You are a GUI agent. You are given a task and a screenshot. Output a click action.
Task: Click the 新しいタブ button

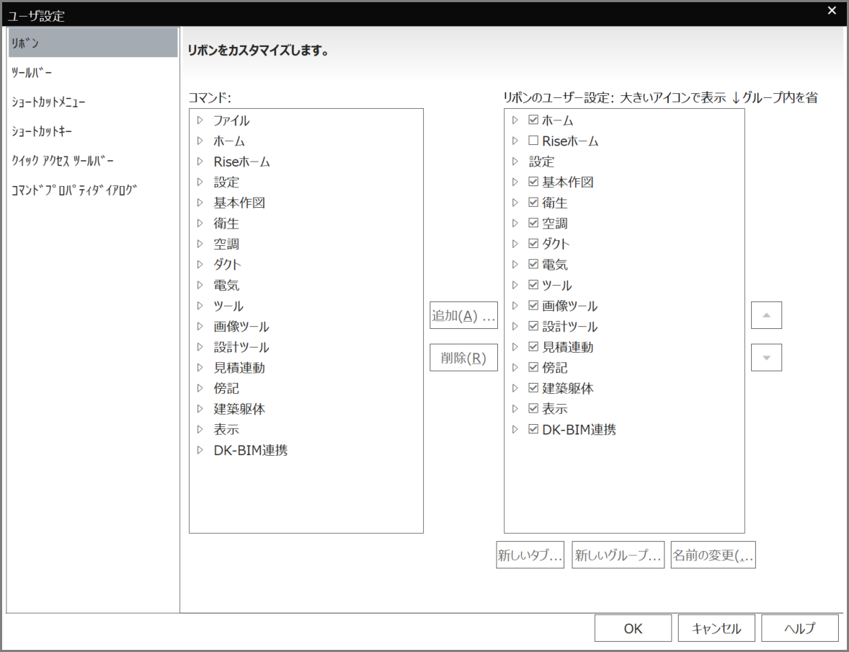click(530, 555)
